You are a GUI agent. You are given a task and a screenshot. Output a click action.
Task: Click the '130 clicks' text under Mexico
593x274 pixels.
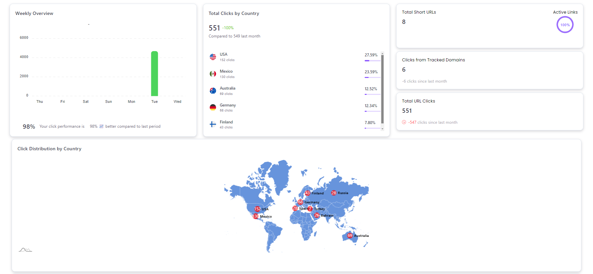pos(227,77)
